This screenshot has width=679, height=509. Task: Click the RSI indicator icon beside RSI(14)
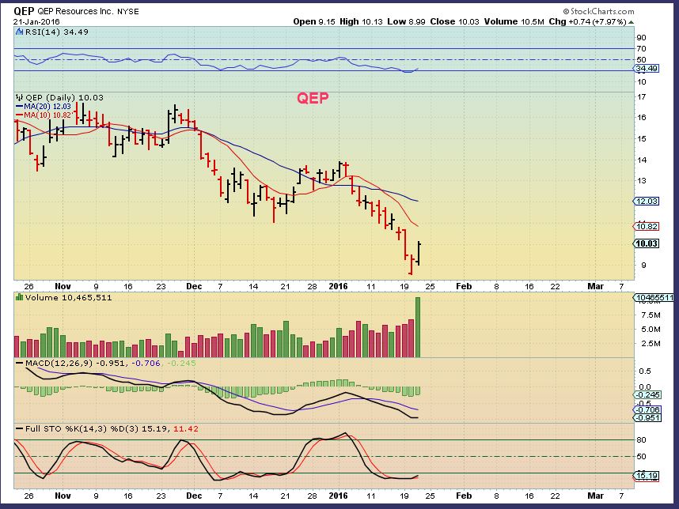pyautogui.click(x=20, y=32)
